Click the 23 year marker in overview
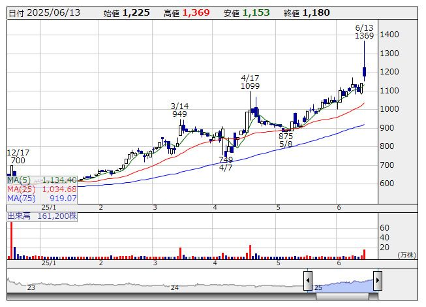The width and height of the screenshot is (426, 307). (x=31, y=287)
